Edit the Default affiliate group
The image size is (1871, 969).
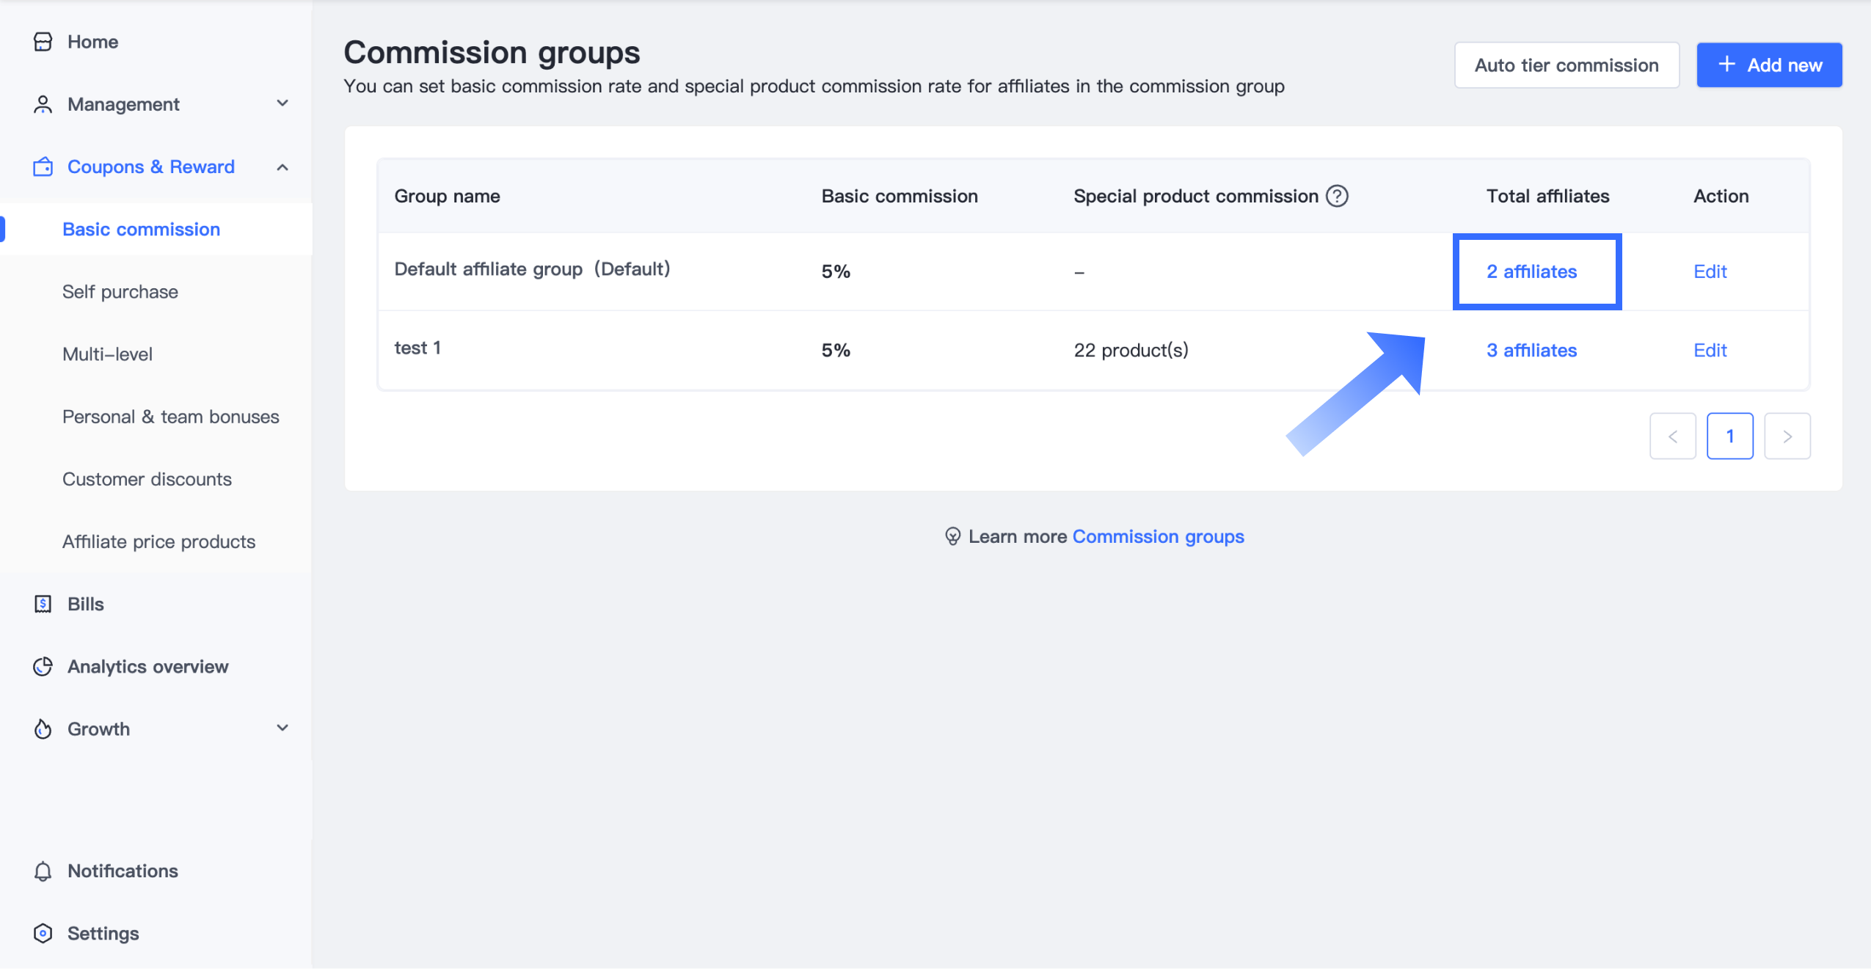tap(1710, 271)
